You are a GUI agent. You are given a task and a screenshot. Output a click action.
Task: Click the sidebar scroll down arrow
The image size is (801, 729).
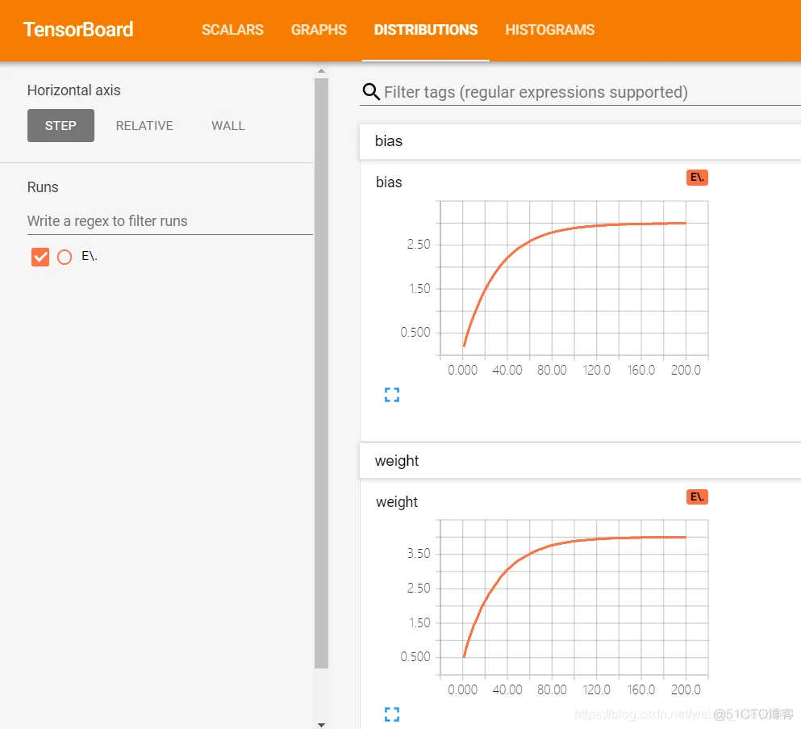(321, 724)
